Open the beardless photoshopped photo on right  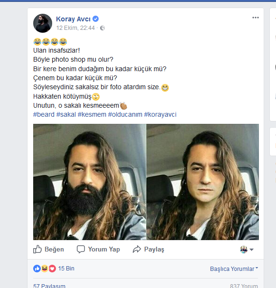pos(202,182)
